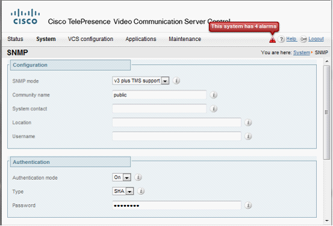Screen dimensions: 333x226
Task: Click the Authentication section header
Action: click(x=70, y=162)
